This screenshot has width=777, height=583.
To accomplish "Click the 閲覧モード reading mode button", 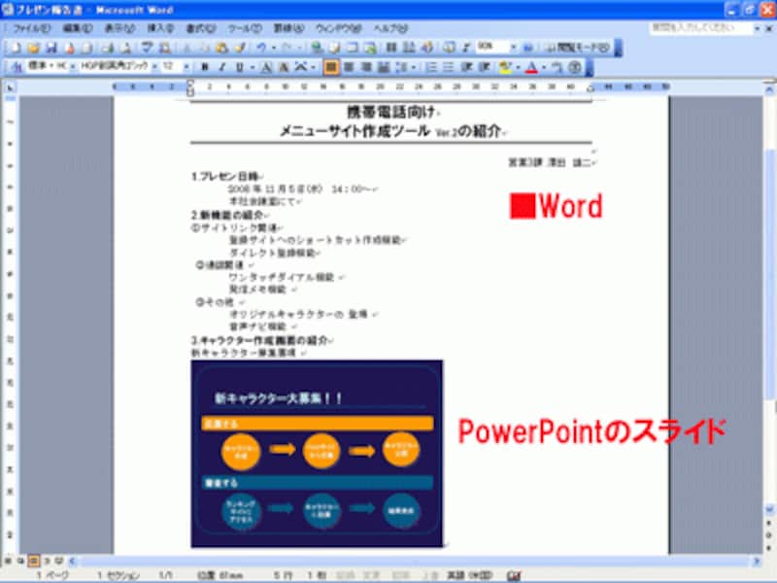I will click(x=577, y=48).
